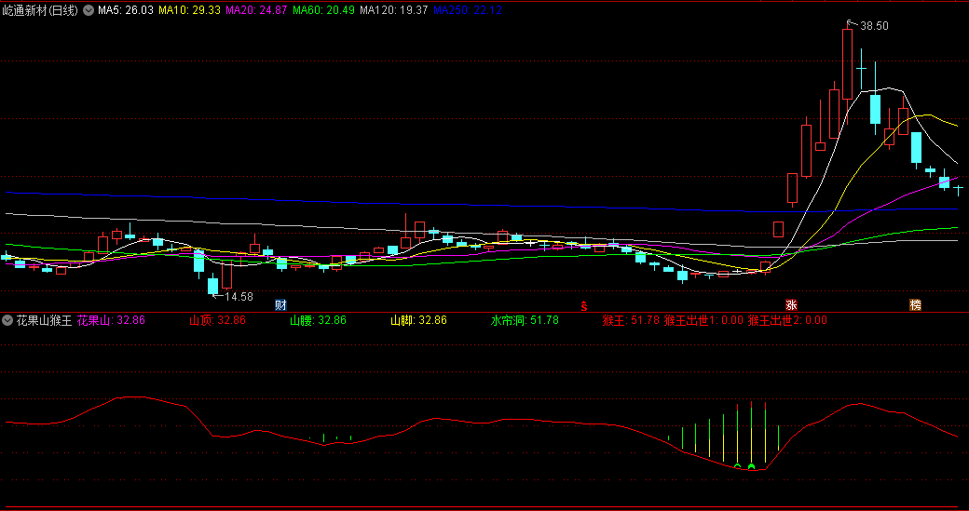Image resolution: width=969 pixels, height=511 pixels.
Task: Select the 花果山: 32.86 value
Action: [111, 320]
